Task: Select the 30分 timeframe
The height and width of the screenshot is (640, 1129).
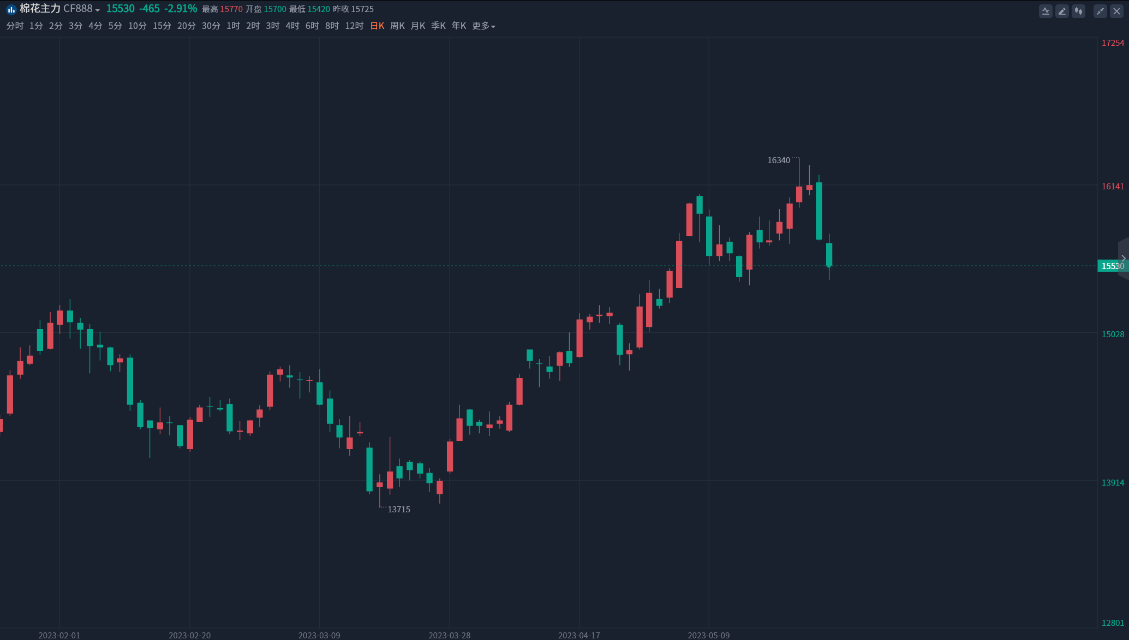Action: [211, 26]
